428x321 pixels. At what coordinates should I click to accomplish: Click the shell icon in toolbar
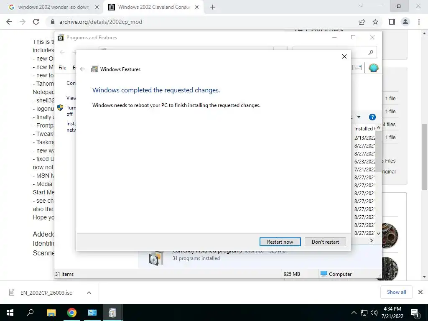tap(373, 68)
